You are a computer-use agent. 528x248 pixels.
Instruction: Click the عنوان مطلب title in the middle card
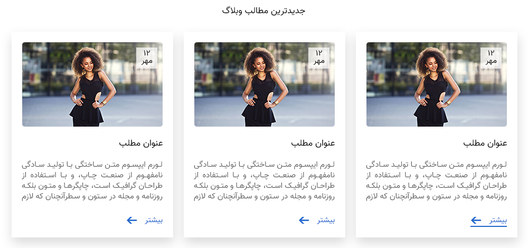(313, 144)
